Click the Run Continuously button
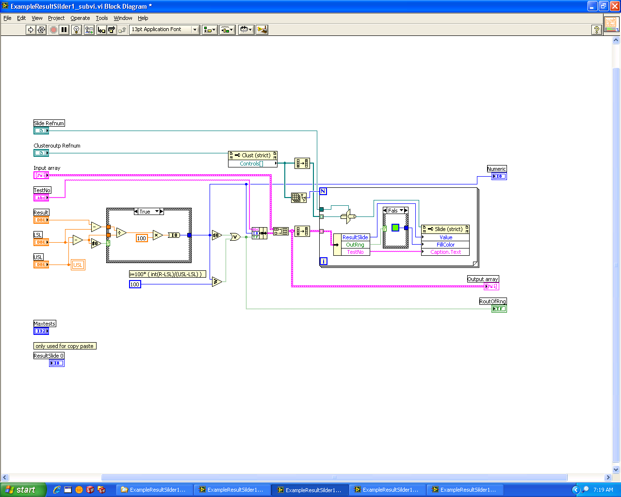This screenshot has width=621, height=497. (41, 30)
